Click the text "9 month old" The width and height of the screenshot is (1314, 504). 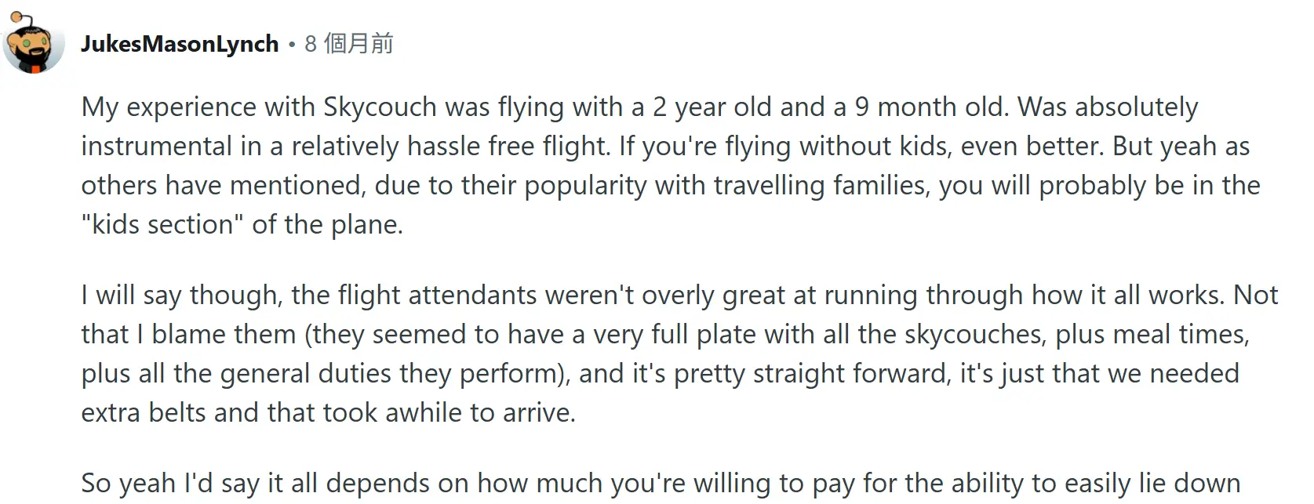tap(930, 107)
